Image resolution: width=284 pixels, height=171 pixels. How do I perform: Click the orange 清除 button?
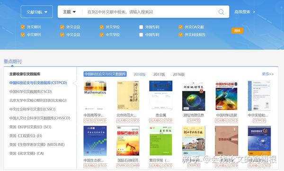click(x=237, y=31)
